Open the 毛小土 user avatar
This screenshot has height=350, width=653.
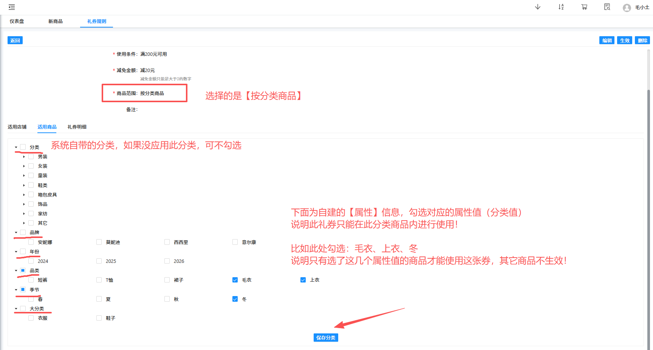[627, 8]
